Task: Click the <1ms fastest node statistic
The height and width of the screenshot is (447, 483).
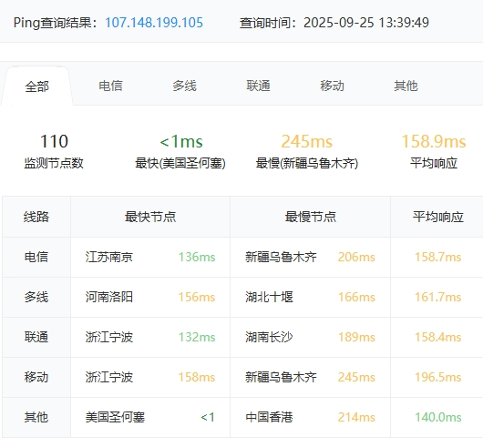Action: tap(180, 151)
